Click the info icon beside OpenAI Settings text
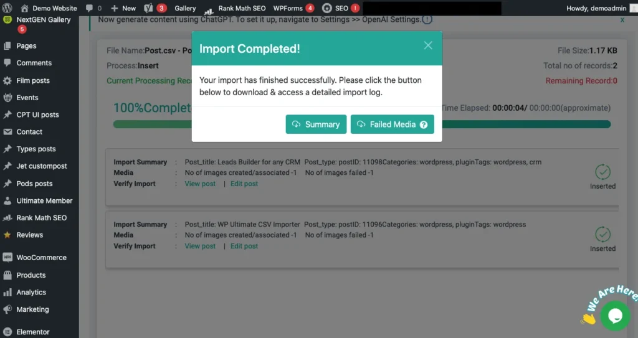 (427, 19)
